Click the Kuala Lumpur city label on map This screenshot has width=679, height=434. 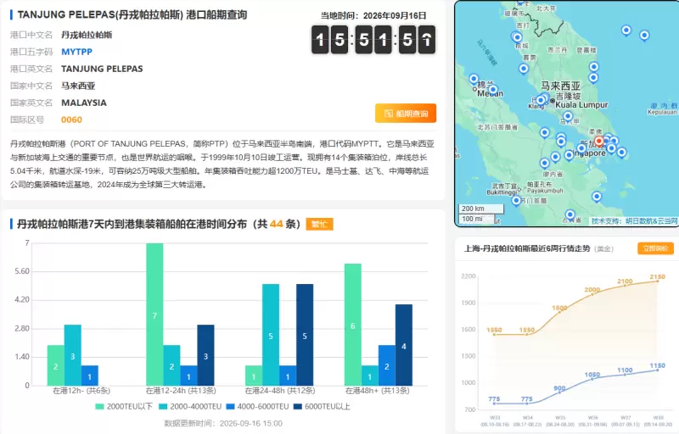(581, 105)
